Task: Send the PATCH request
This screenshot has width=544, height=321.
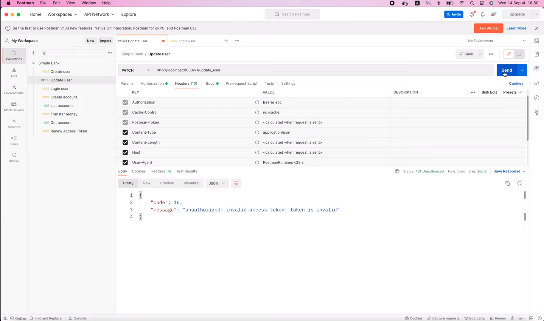Action: click(507, 70)
